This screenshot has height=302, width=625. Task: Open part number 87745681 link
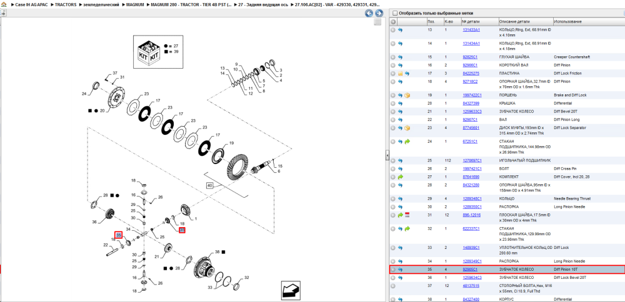[x=471, y=128]
